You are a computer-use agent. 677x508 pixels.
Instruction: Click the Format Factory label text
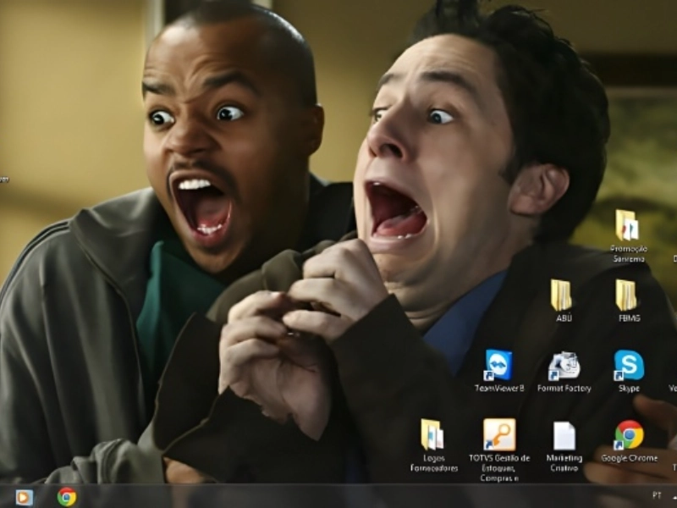click(564, 389)
